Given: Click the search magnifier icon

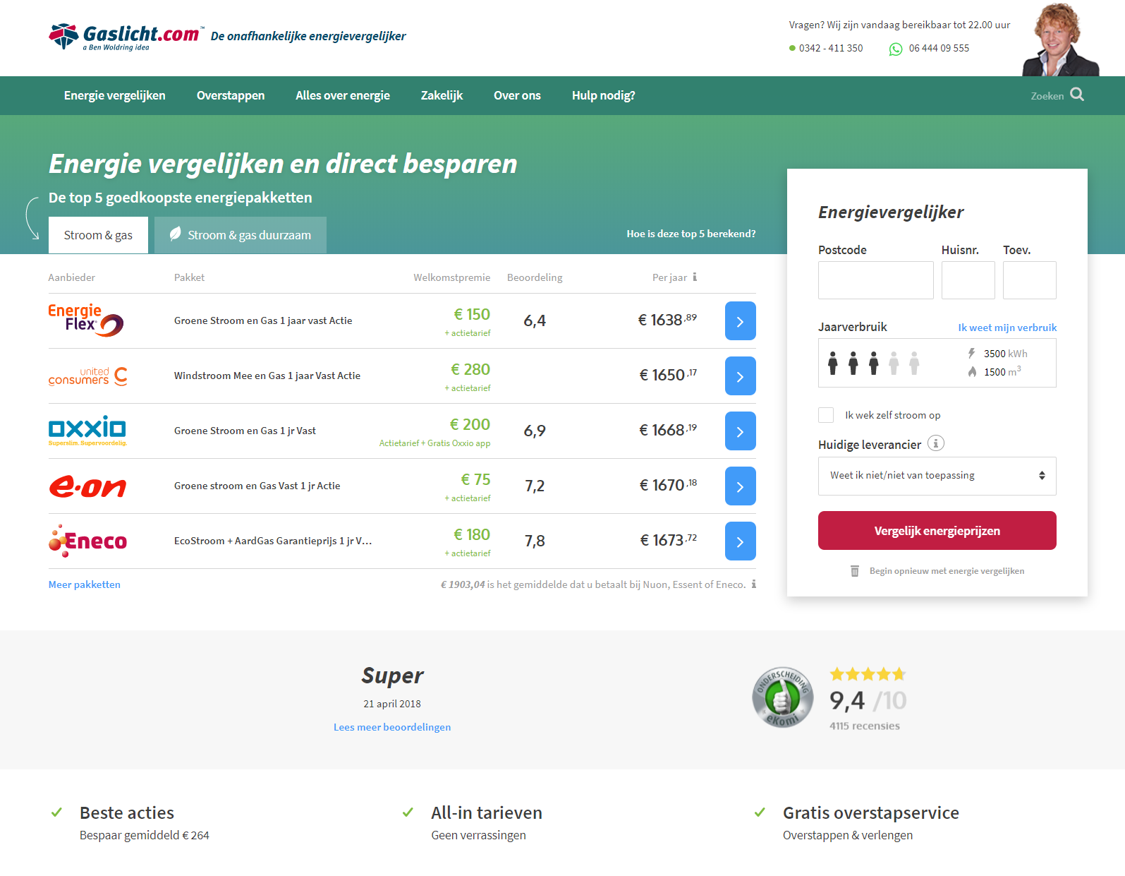Looking at the screenshot, I should pos(1076,95).
